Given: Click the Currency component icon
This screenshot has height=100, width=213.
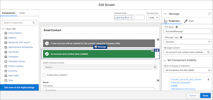Looking at the screenshot, I should (6, 71).
